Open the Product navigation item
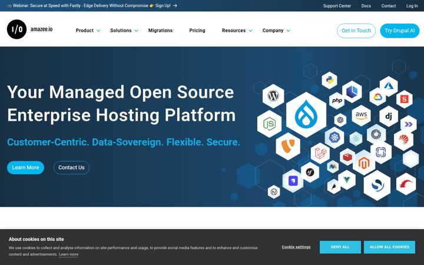Image resolution: width=424 pixels, height=265 pixels. [84, 31]
